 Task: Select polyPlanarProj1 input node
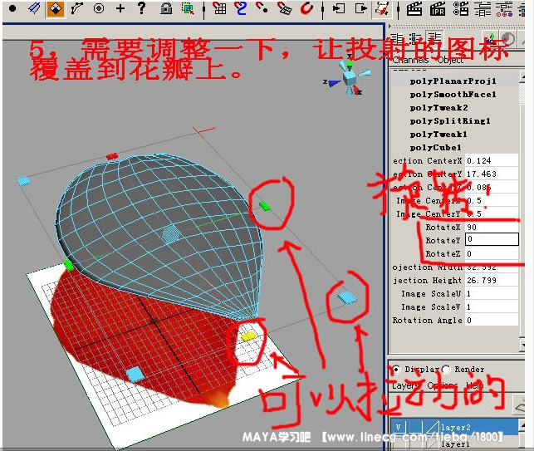[454, 81]
